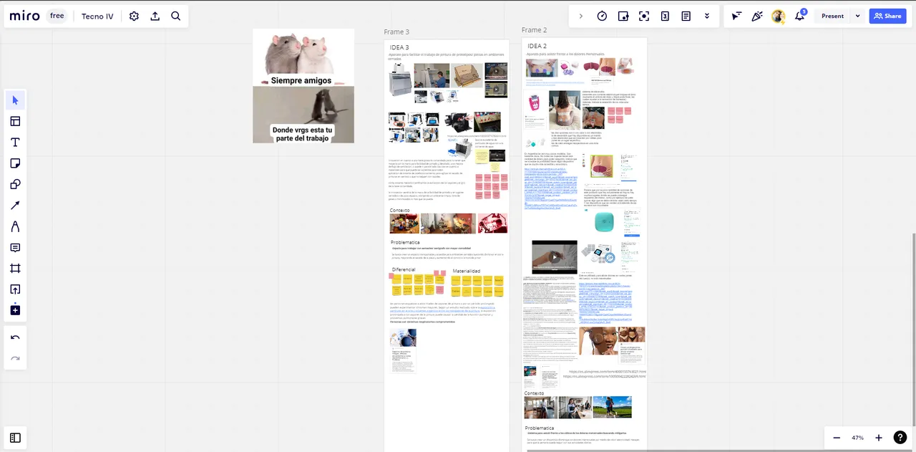
Task: Click the Contexto heading in Frame 3
Action: coord(399,211)
